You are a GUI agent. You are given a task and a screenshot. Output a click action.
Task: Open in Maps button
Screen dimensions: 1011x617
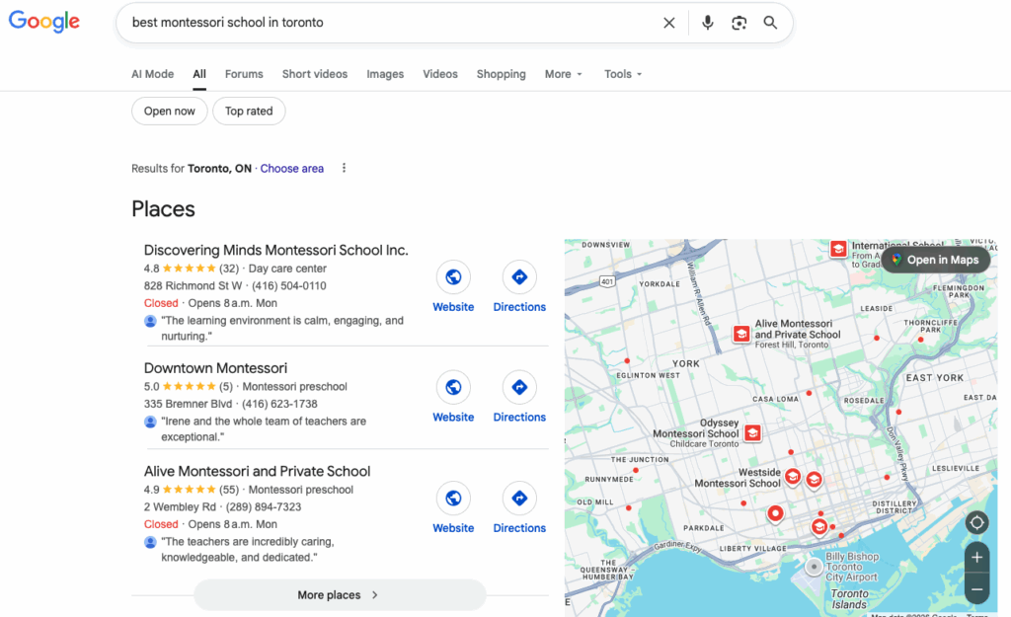(x=936, y=260)
